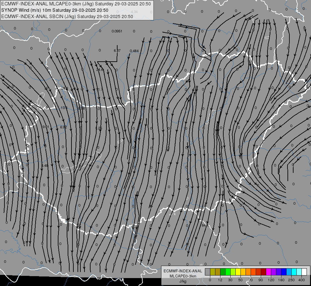Viewport: 311px width, 286px height.
Task: Click legend scale value 30
Action: pos(230,280)
